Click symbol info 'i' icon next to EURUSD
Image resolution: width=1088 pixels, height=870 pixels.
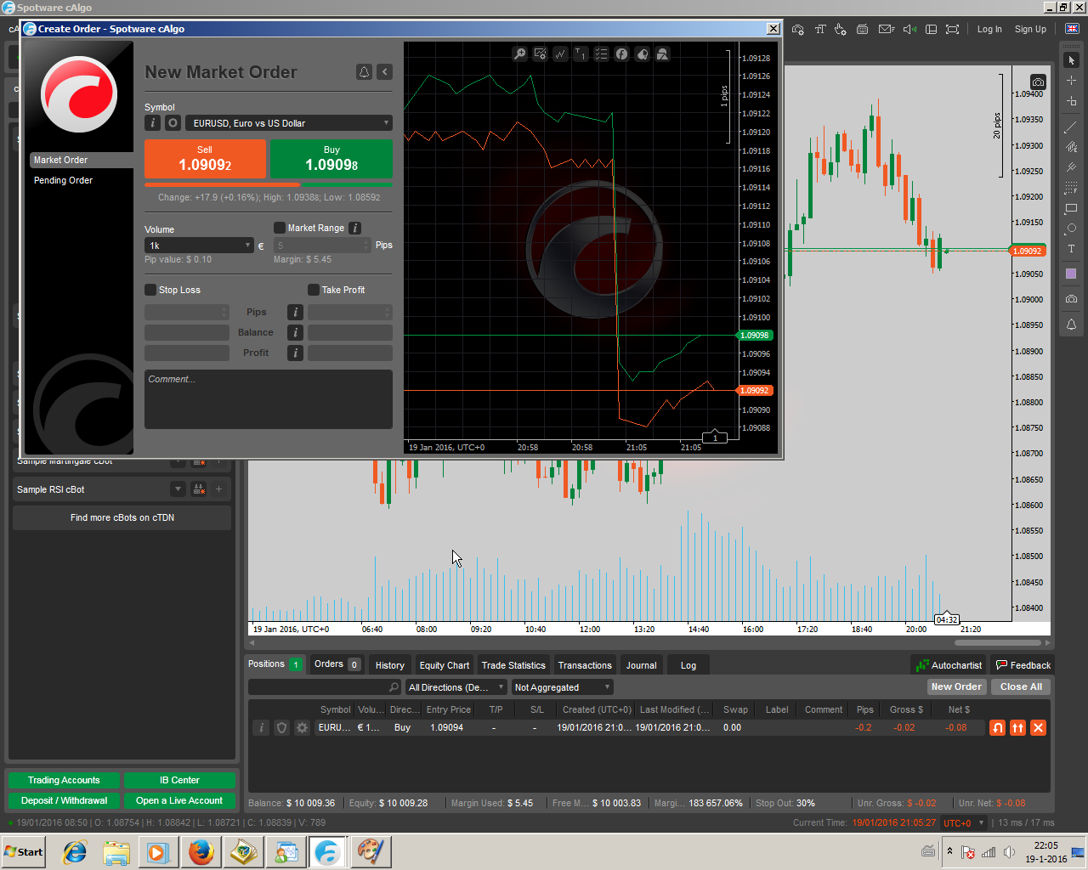152,122
